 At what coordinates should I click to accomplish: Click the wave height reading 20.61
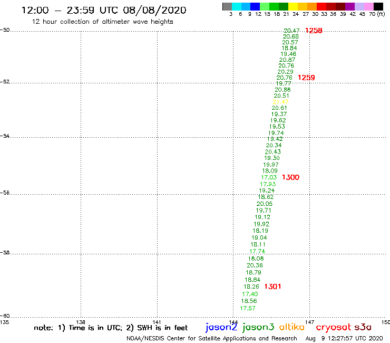[279, 108]
